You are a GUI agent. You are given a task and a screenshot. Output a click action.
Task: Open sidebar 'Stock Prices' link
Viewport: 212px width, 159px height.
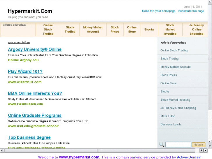coord(169,75)
